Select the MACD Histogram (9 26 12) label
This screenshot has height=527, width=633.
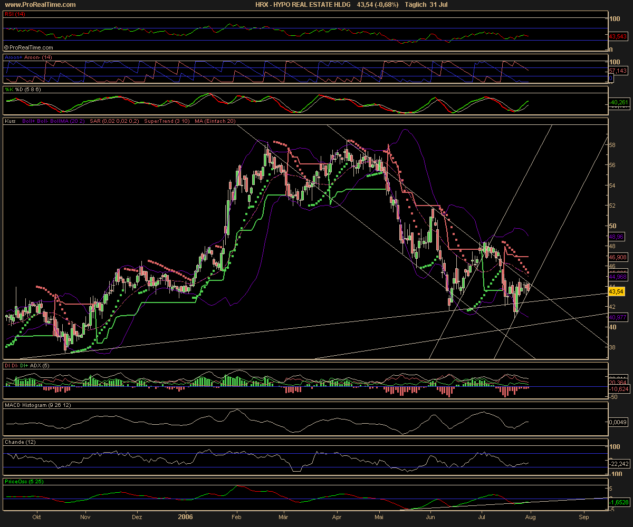tap(37, 405)
